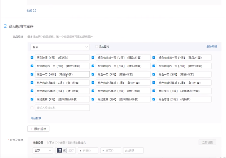Click into 黑色一节【G调】 spec field
Image resolution: width=226 pixels, height=158 pixels.
(x=62, y=74)
